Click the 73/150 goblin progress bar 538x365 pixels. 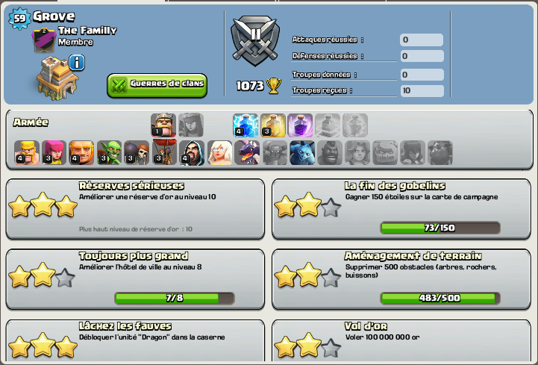tap(440, 228)
